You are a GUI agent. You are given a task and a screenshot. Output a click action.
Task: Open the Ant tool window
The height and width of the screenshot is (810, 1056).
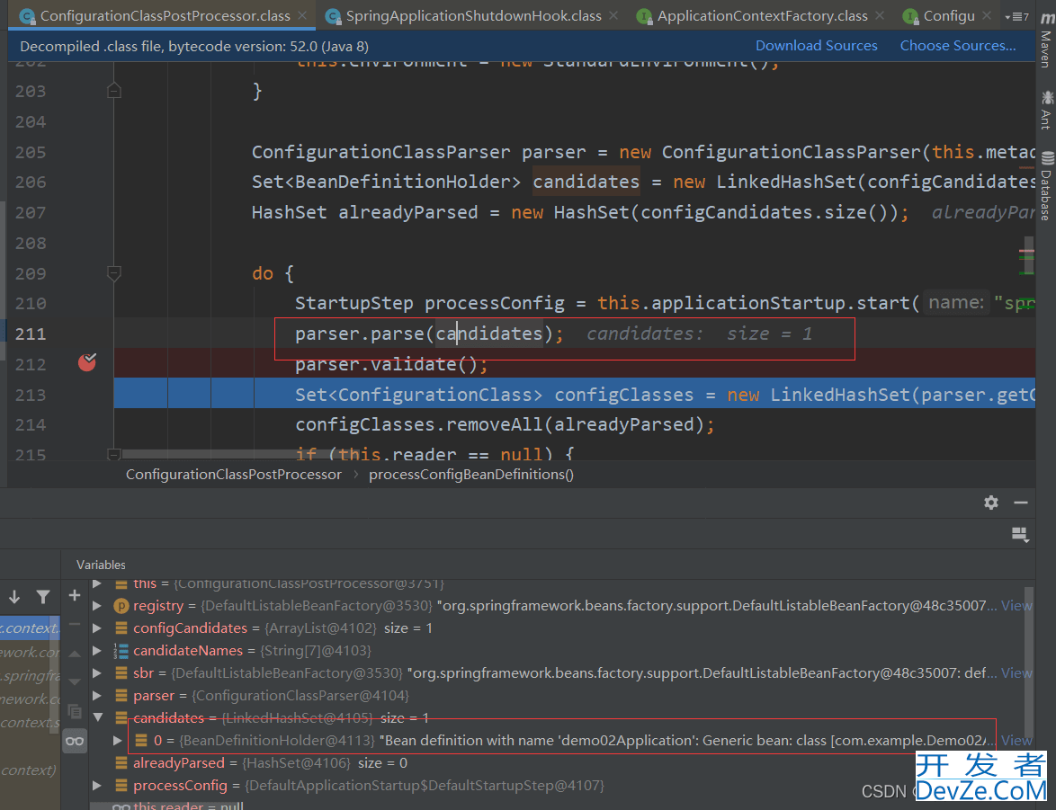point(1047,110)
